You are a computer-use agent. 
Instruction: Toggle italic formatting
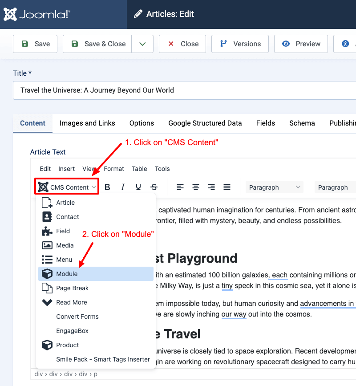pos(123,187)
